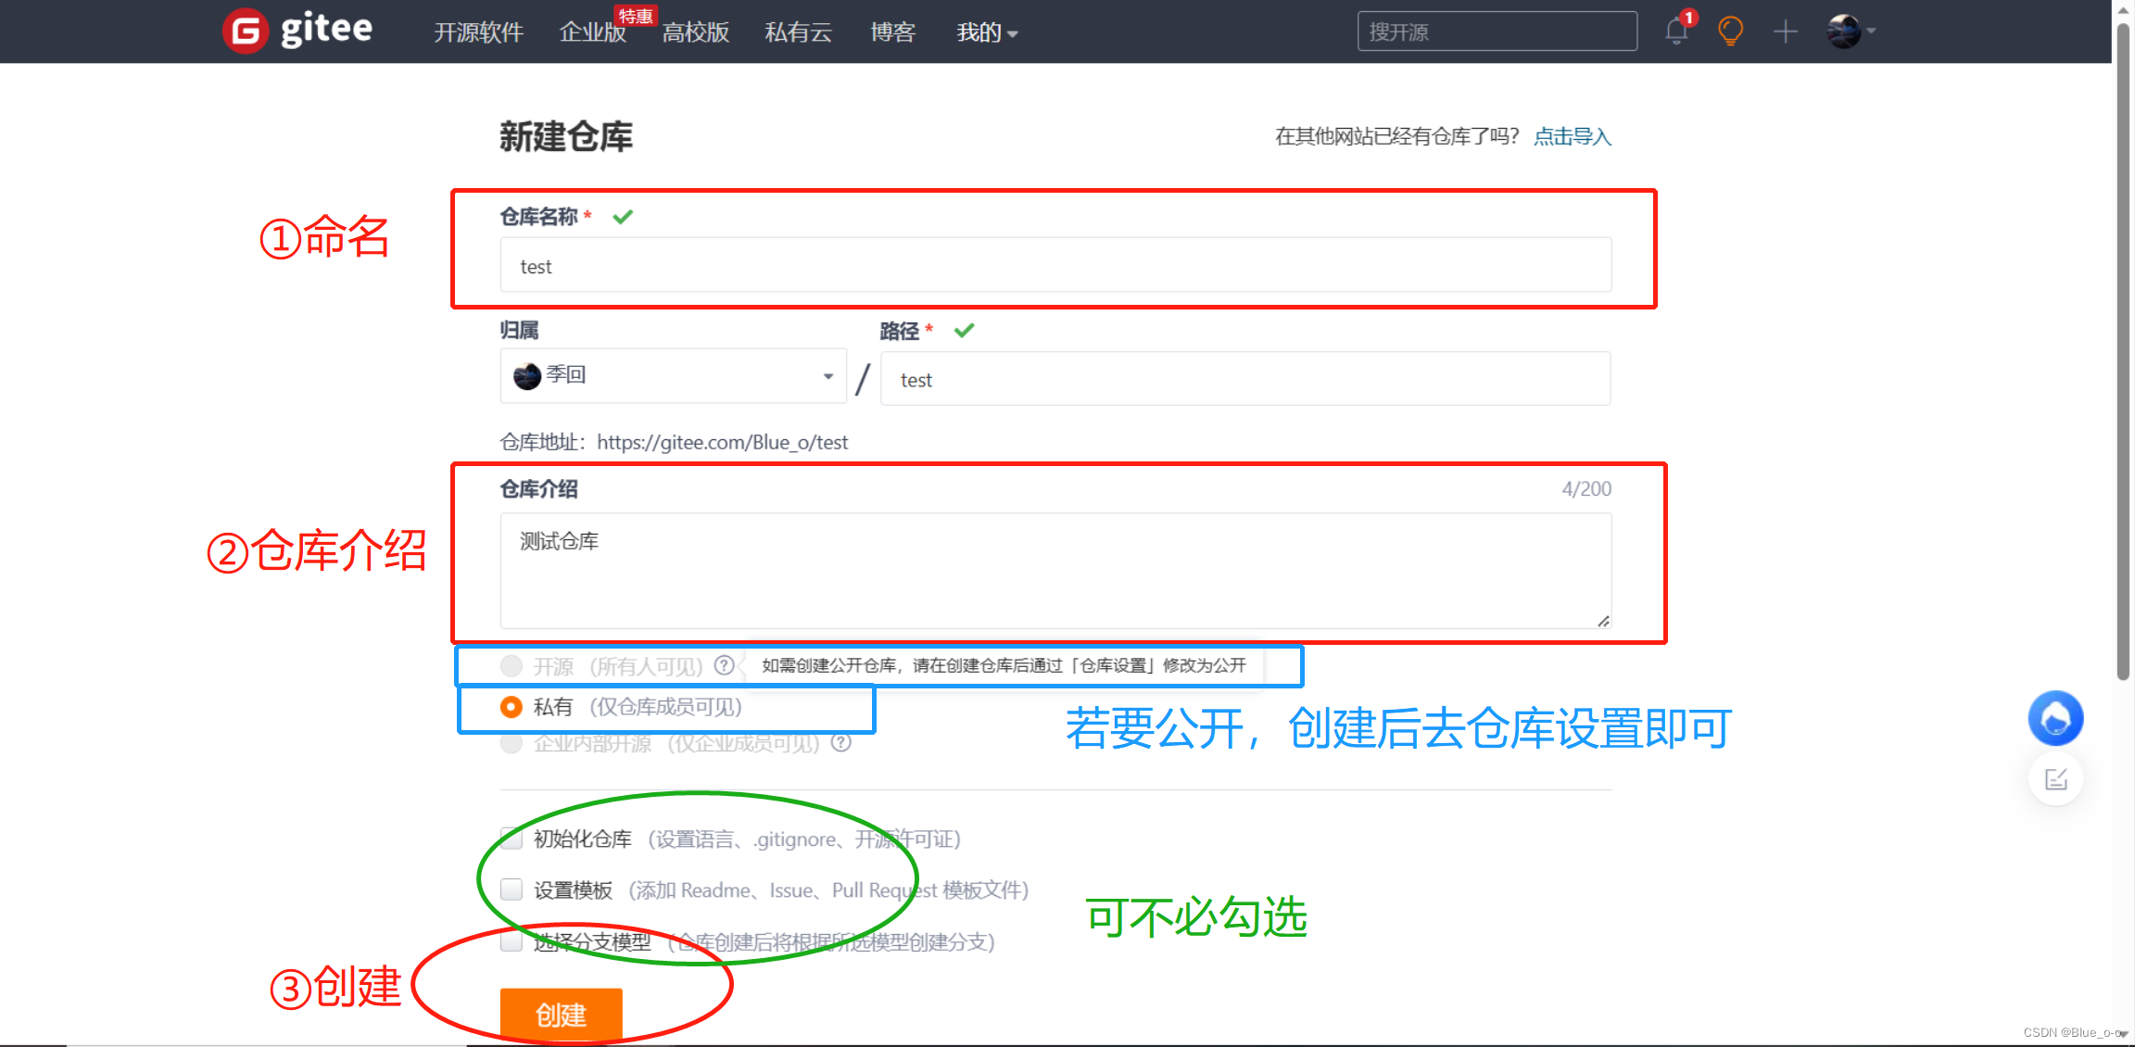Screen dimensions: 2135x1047
Task: Open the 开源软件 menu
Action: point(478,32)
